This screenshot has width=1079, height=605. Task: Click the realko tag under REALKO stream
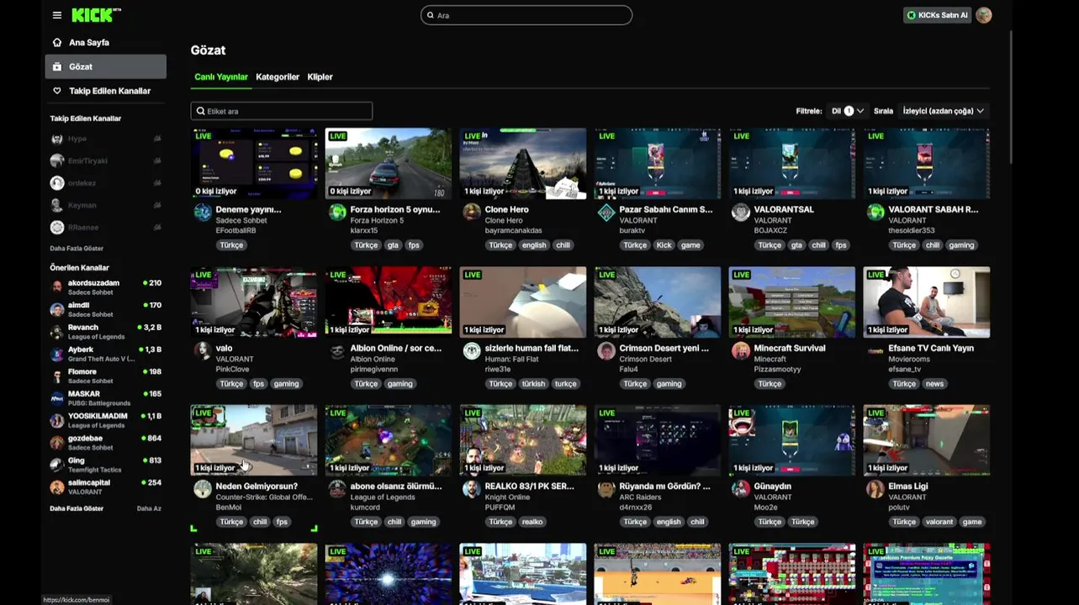(532, 522)
